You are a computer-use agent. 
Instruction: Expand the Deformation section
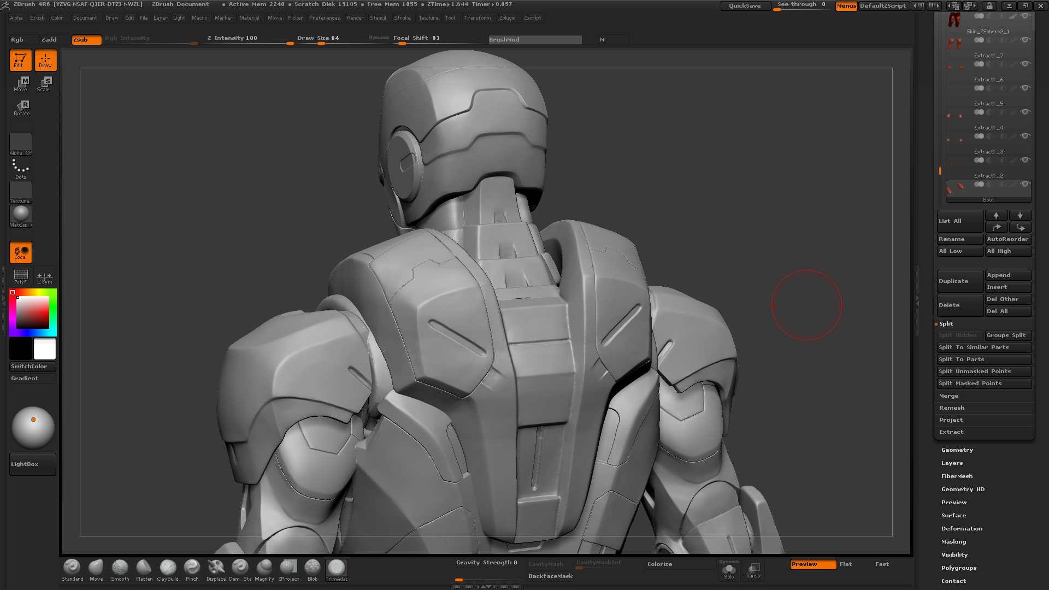962,529
